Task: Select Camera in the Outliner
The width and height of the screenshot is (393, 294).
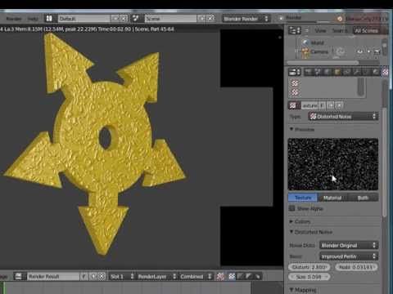Action: coord(319,51)
